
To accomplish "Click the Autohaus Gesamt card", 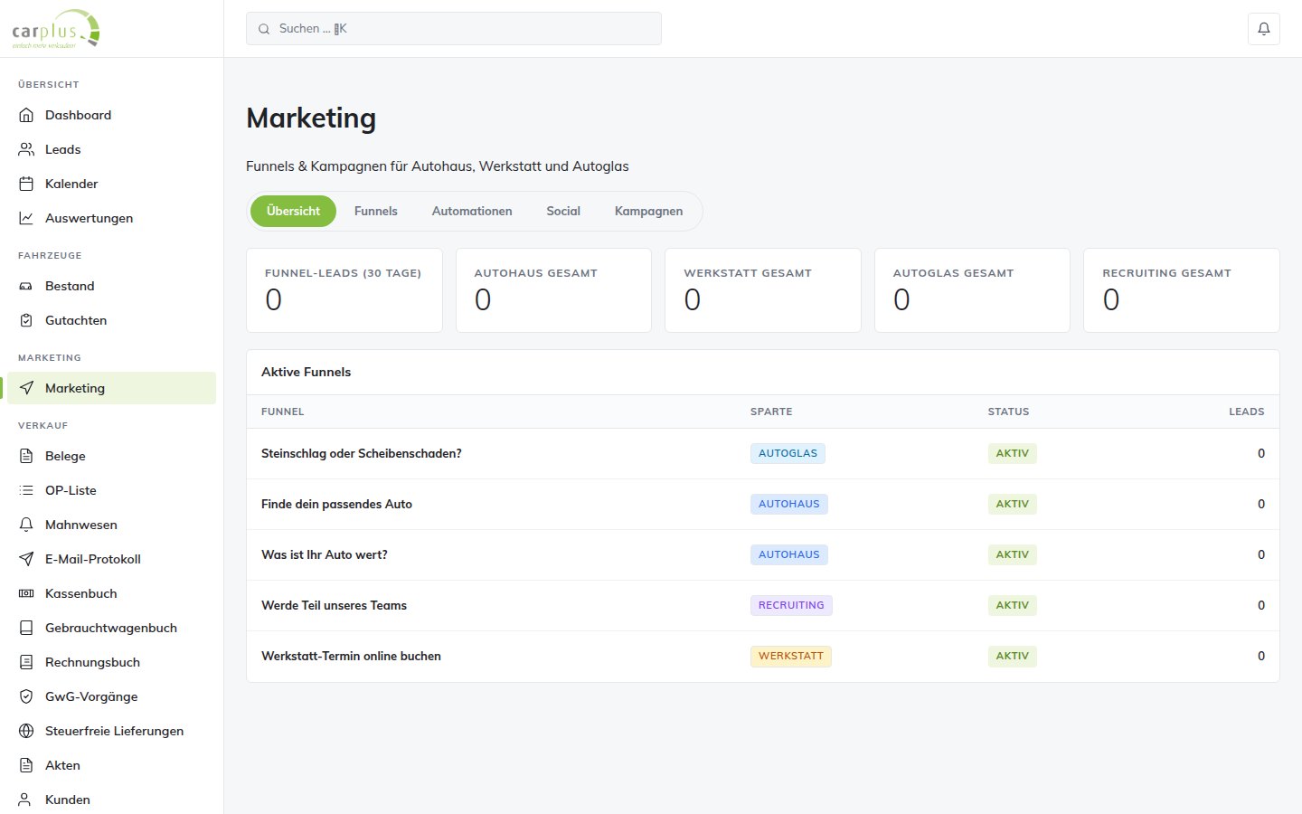I will coord(553,290).
